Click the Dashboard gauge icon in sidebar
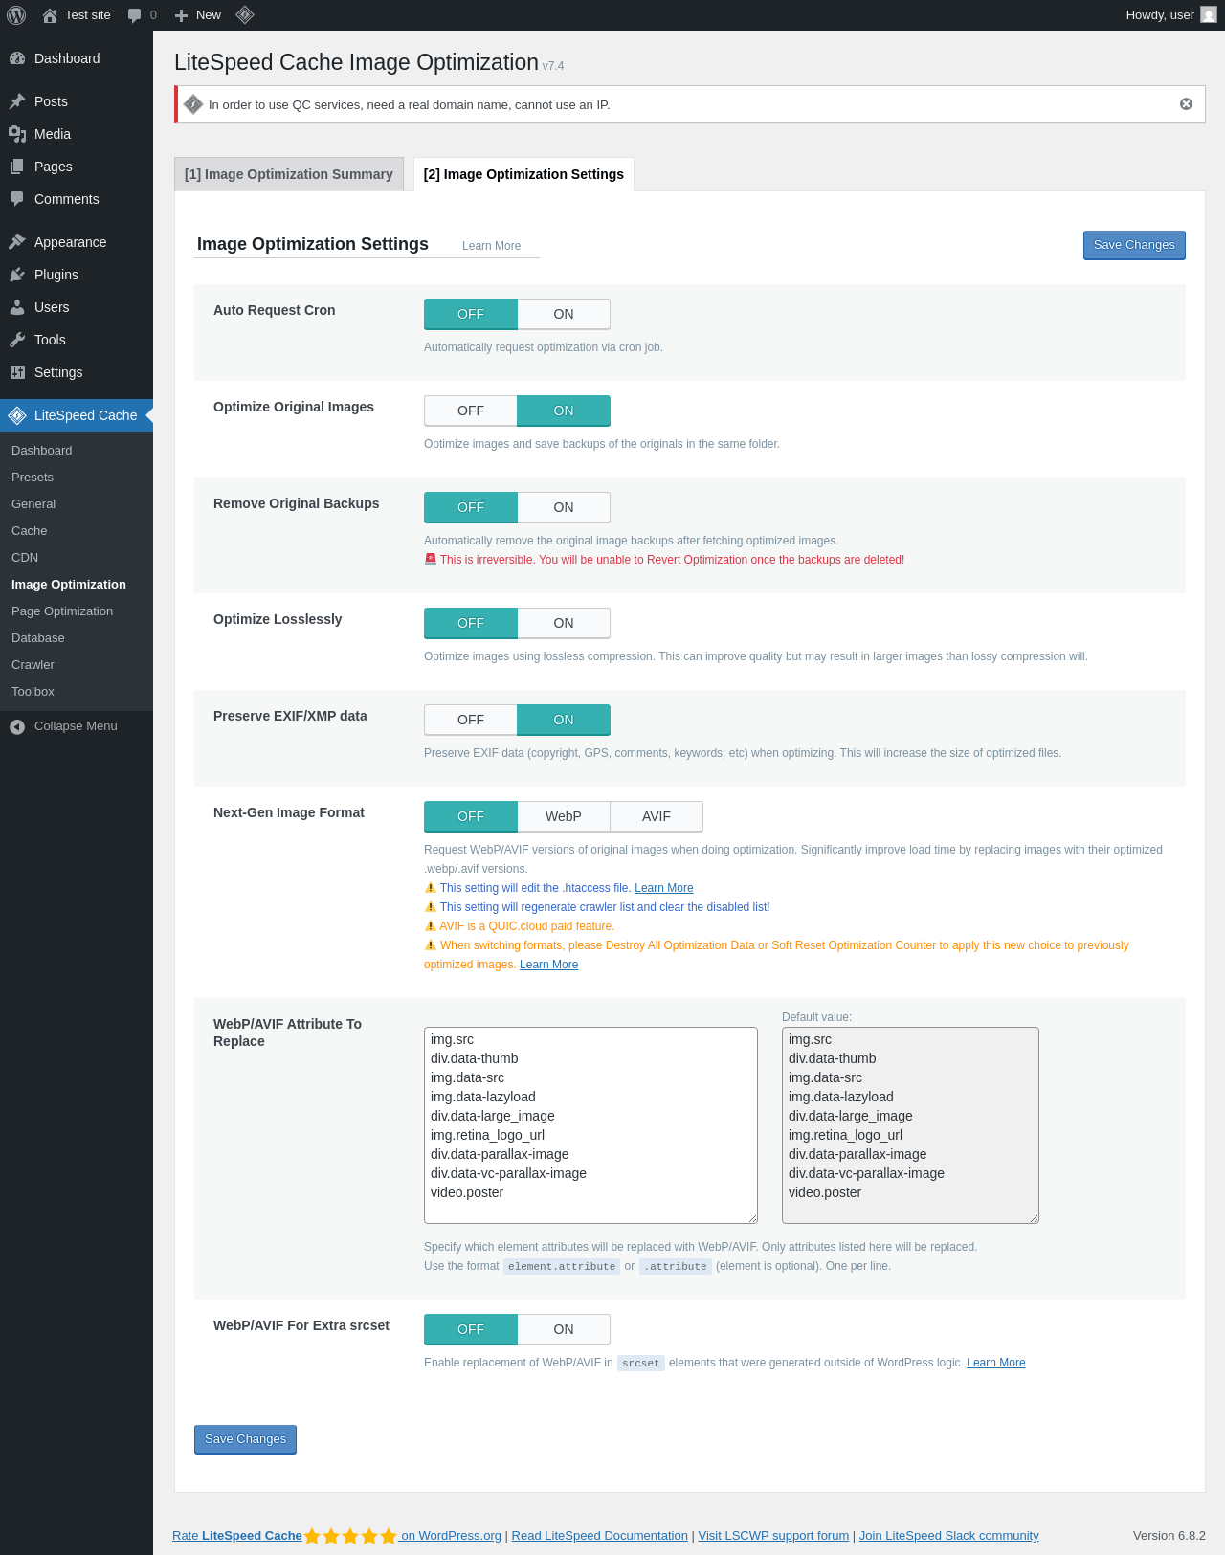 [x=17, y=58]
